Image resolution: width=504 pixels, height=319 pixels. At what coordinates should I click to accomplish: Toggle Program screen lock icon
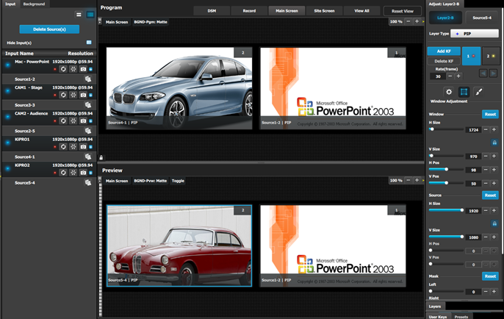(x=101, y=157)
